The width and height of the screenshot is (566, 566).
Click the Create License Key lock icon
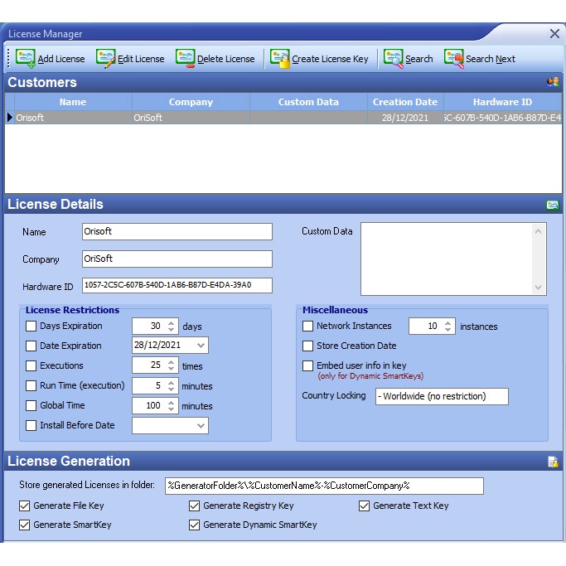tap(279, 58)
